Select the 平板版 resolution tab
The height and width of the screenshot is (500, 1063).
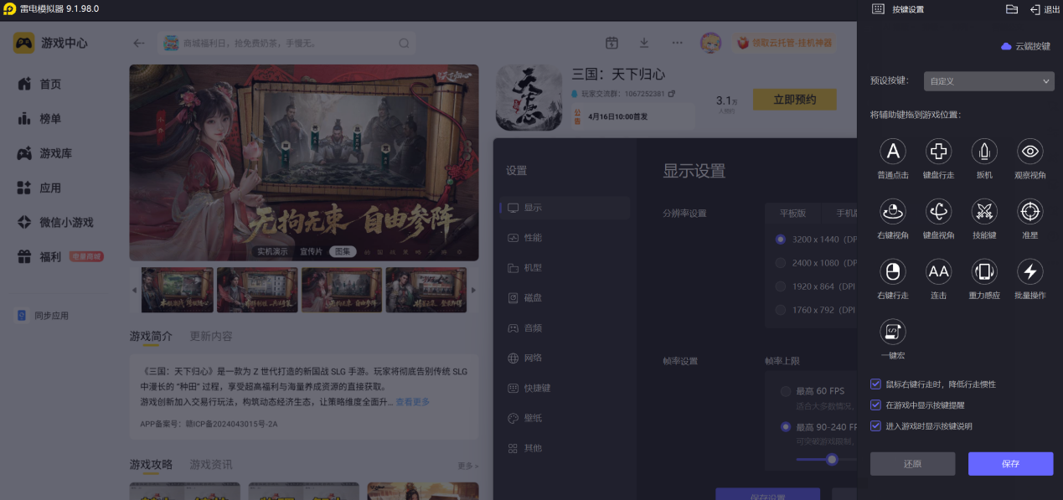[792, 214]
